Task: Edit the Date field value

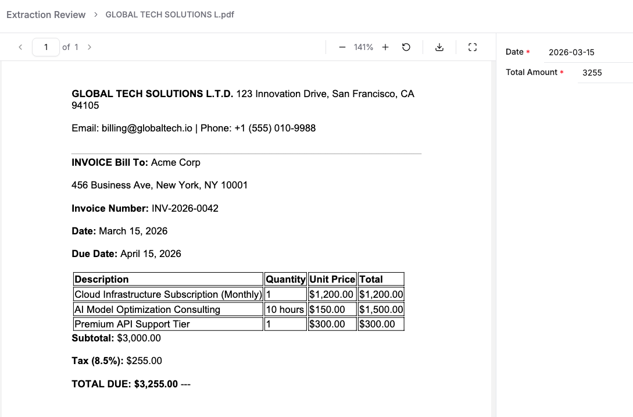Action: pyautogui.click(x=587, y=52)
